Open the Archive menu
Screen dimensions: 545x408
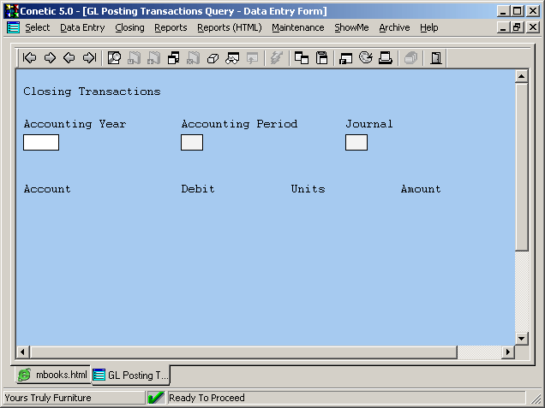pos(394,27)
